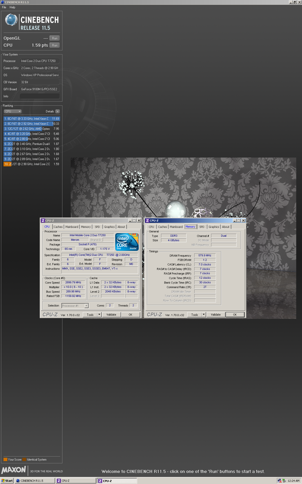Viewport: 302px width, 484px height.
Task: Select ranking row 5 4C/8T 2.80 GHz
Action: (32, 139)
